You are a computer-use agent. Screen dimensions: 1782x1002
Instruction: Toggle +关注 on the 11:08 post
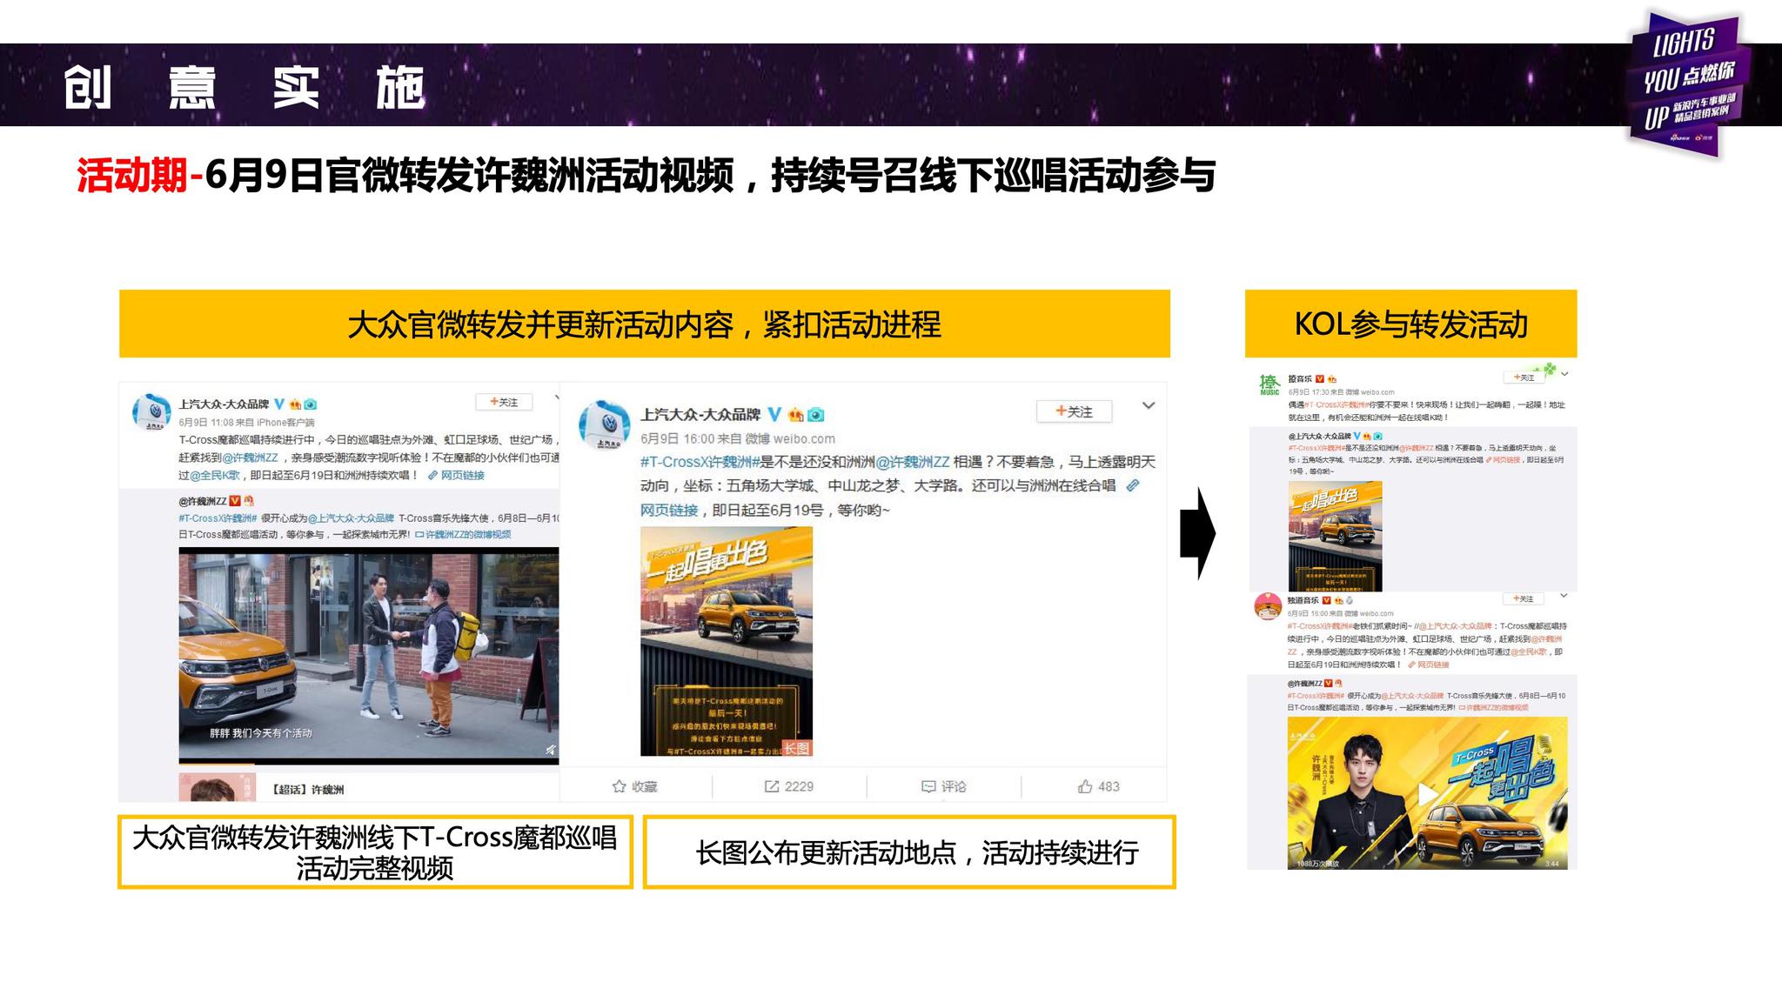504,402
